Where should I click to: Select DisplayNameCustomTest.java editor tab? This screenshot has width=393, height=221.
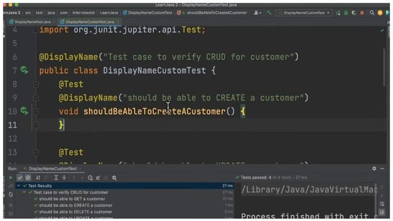[90, 22]
